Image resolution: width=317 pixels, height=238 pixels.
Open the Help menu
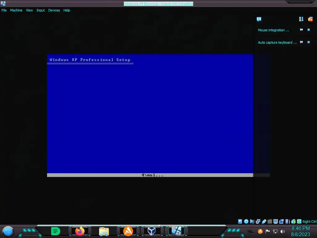pos(67,10)
